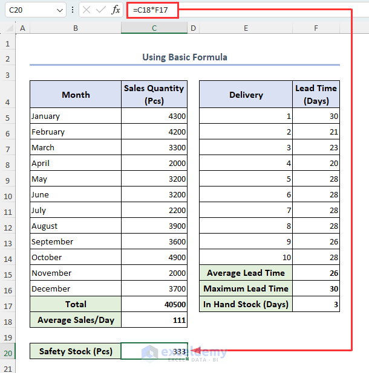Select the average sales value 111

(154, 320)
